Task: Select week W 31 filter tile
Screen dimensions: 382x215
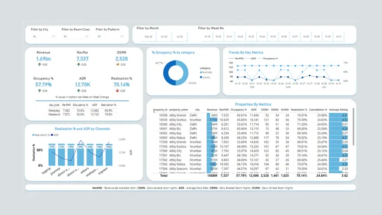Action: (x=339, y=36)
